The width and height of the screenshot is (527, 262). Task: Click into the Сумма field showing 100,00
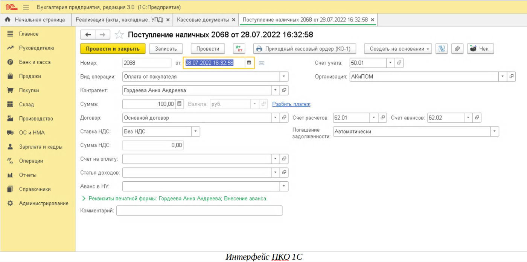pyautogui.click(x=149, y=104)
